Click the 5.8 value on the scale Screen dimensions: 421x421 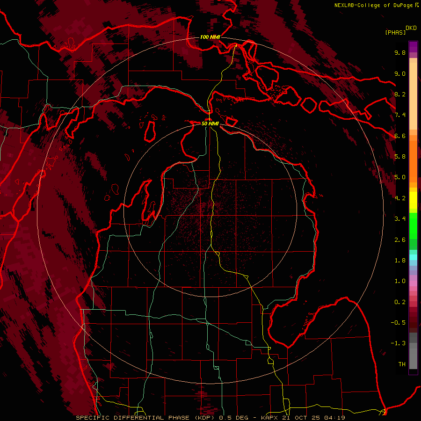pyautogui.click(x=400, y=157)
